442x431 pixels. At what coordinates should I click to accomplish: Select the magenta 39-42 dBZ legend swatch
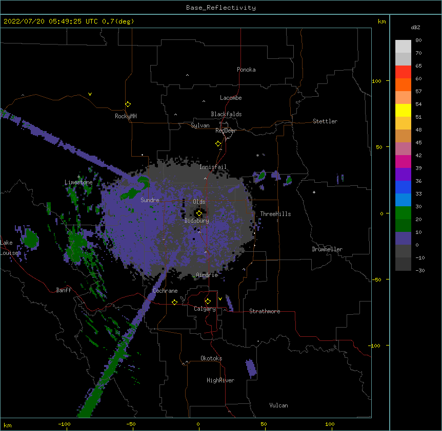point(403,161)
